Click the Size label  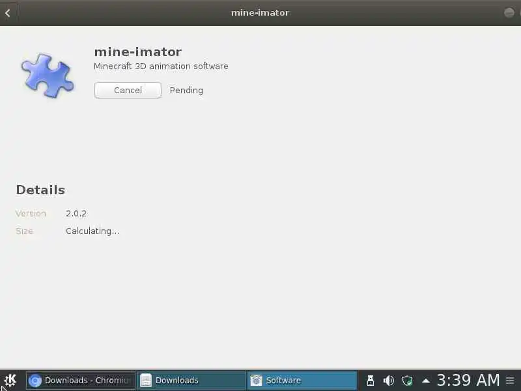pyautogui.click(x=24, y=231)
